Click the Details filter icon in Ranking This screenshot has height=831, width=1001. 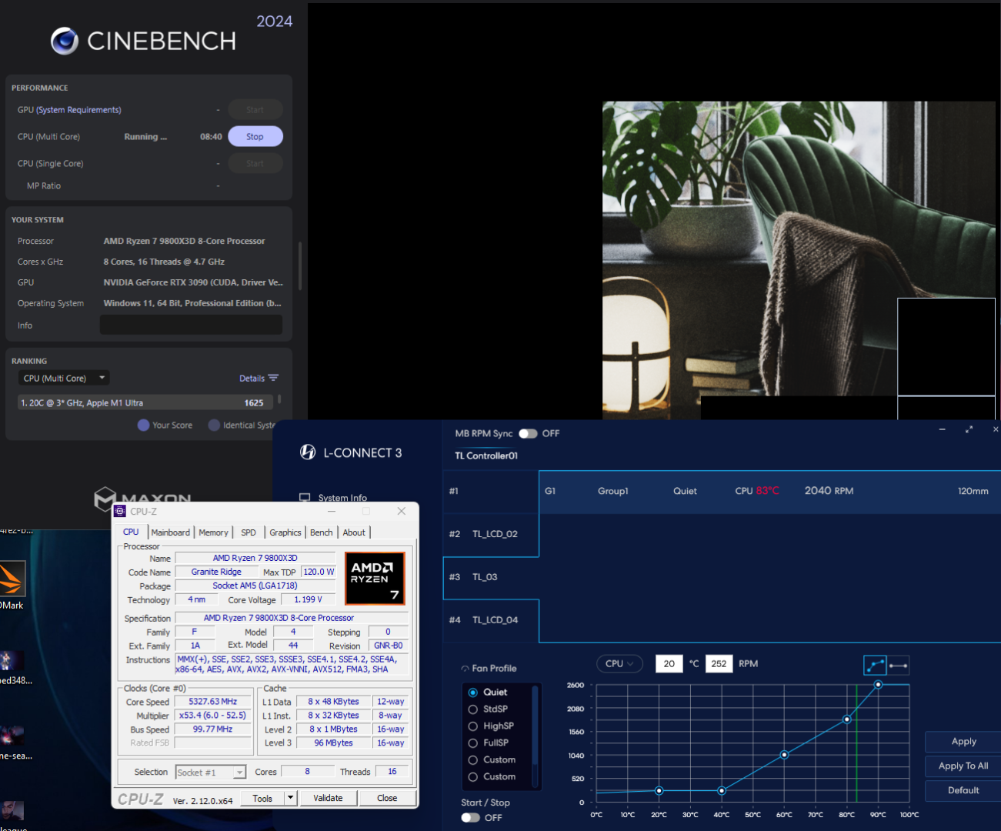[273, 378]
